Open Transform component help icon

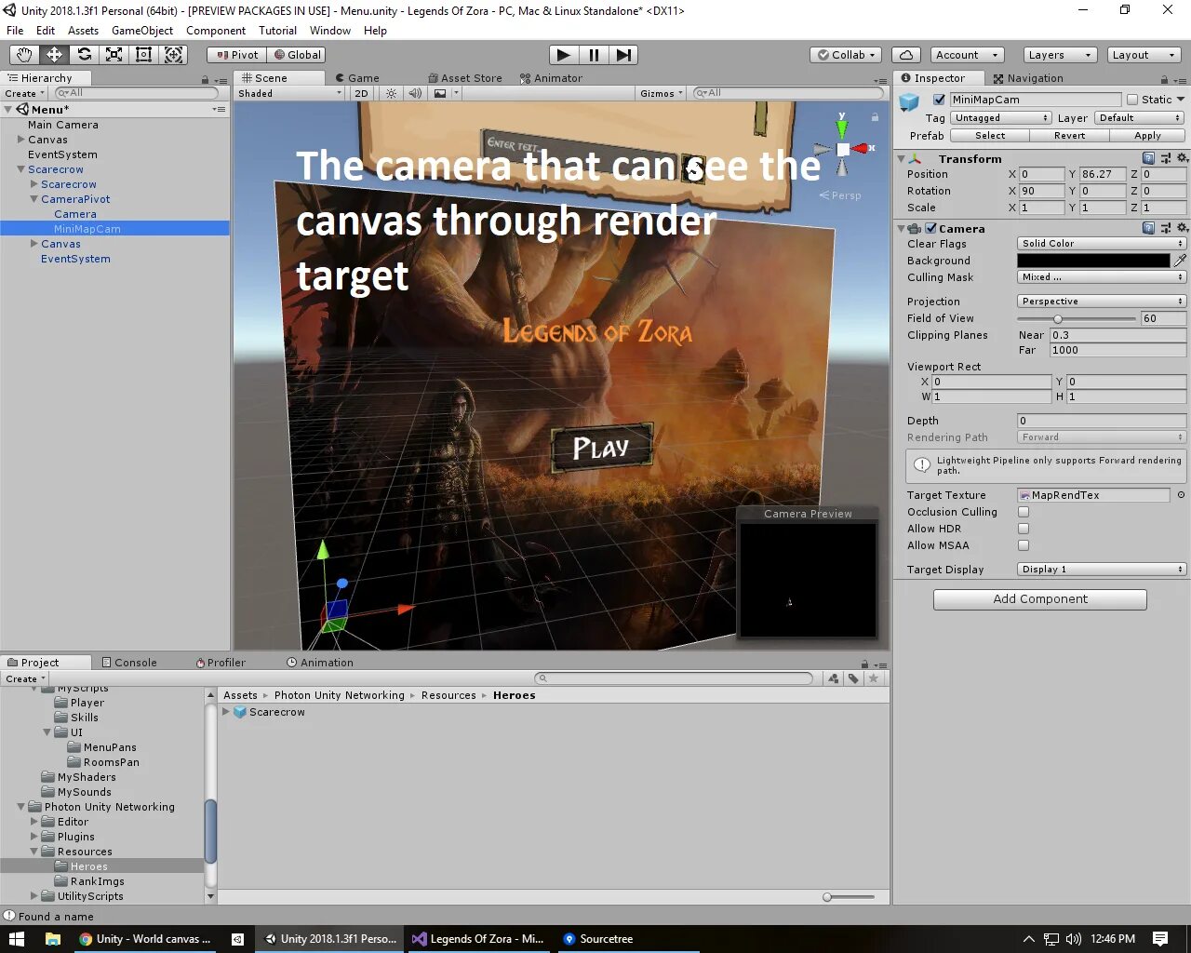(1149, 159)
